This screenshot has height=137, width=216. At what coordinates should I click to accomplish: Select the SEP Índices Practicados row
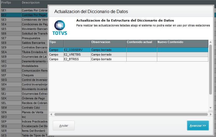tap(24, 121)
